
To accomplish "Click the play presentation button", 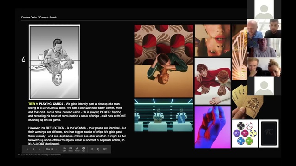I will tap(34, 149).
